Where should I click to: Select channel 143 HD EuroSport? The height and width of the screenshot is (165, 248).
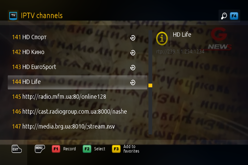77,67
